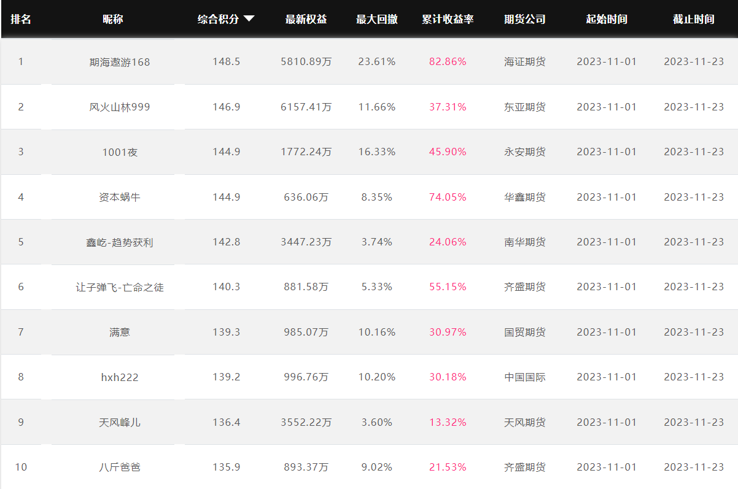Click the rank number 10
The image size is (738, 489).
(21, 467)
